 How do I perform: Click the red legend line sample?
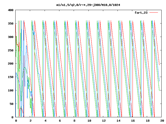(x=154, y=13)
